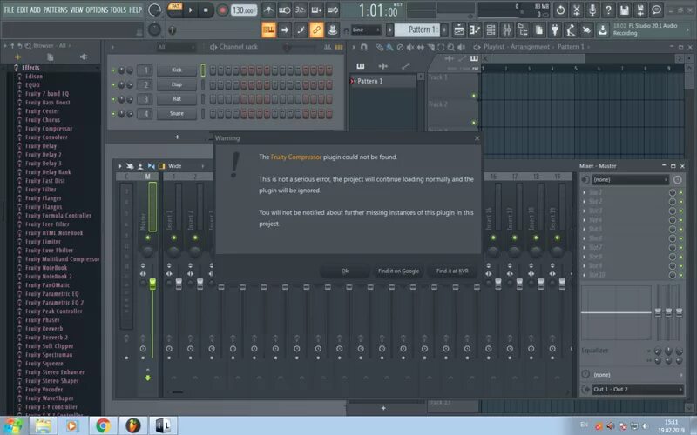Click Find it on Google button
The height and width of the screenshot is (435, 697).
pos(398,271)
